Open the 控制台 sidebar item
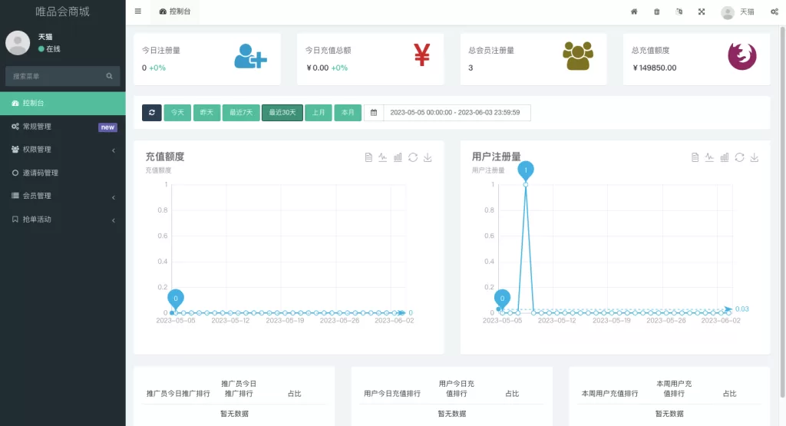This screenshot has width=786, height=426. click(63, 104)
